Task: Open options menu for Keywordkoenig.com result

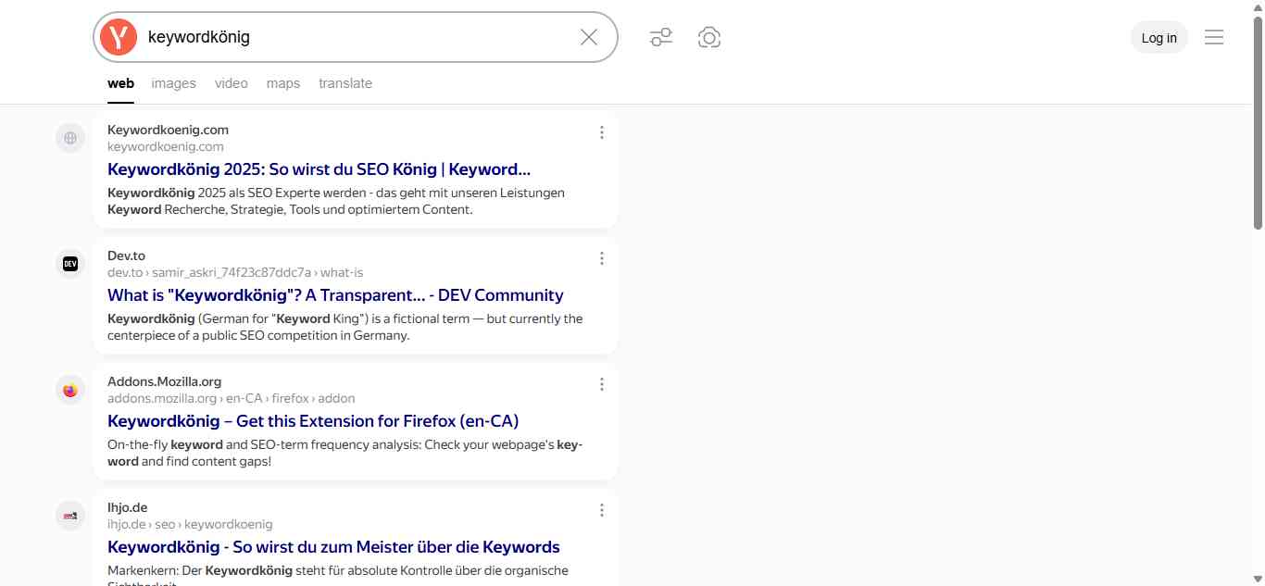Action: [602, 132]
